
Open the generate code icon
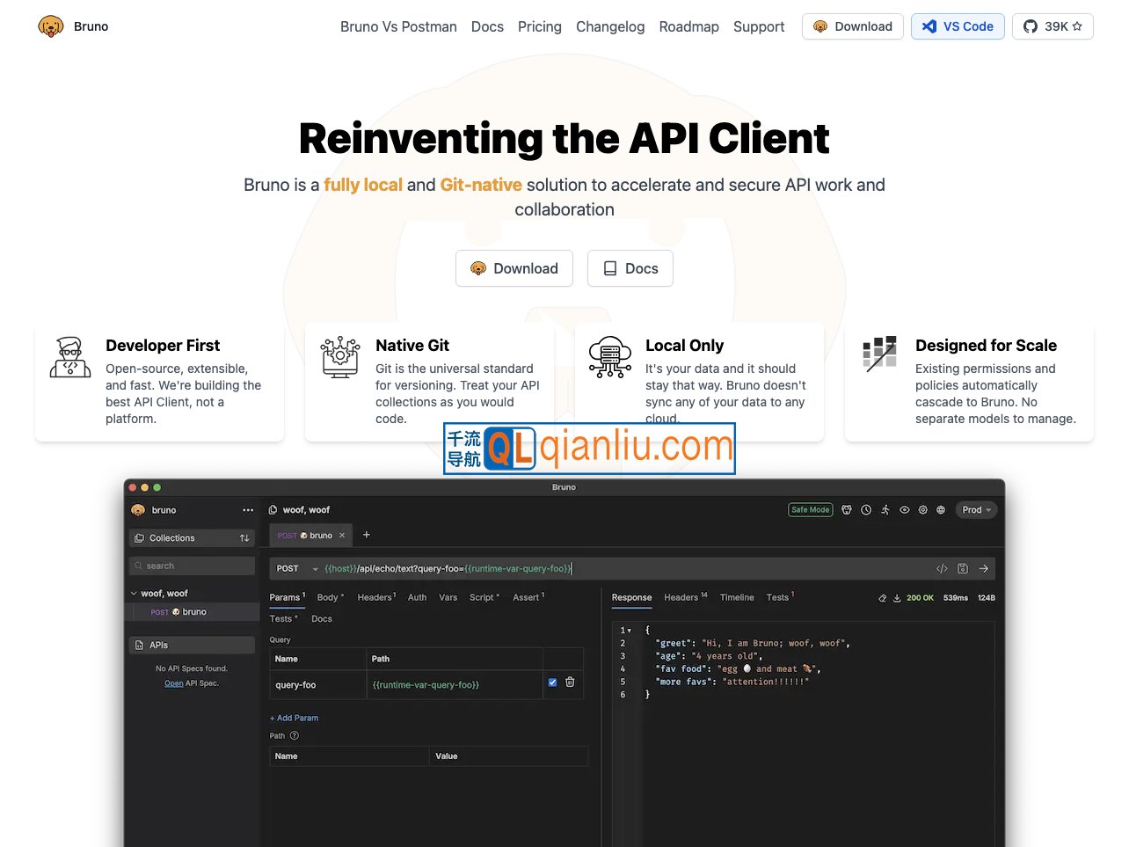coord(942,569)
